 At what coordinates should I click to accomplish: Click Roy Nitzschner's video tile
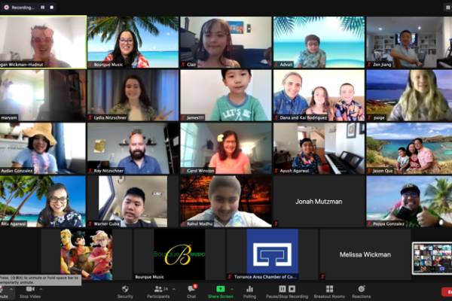point(133,149)
